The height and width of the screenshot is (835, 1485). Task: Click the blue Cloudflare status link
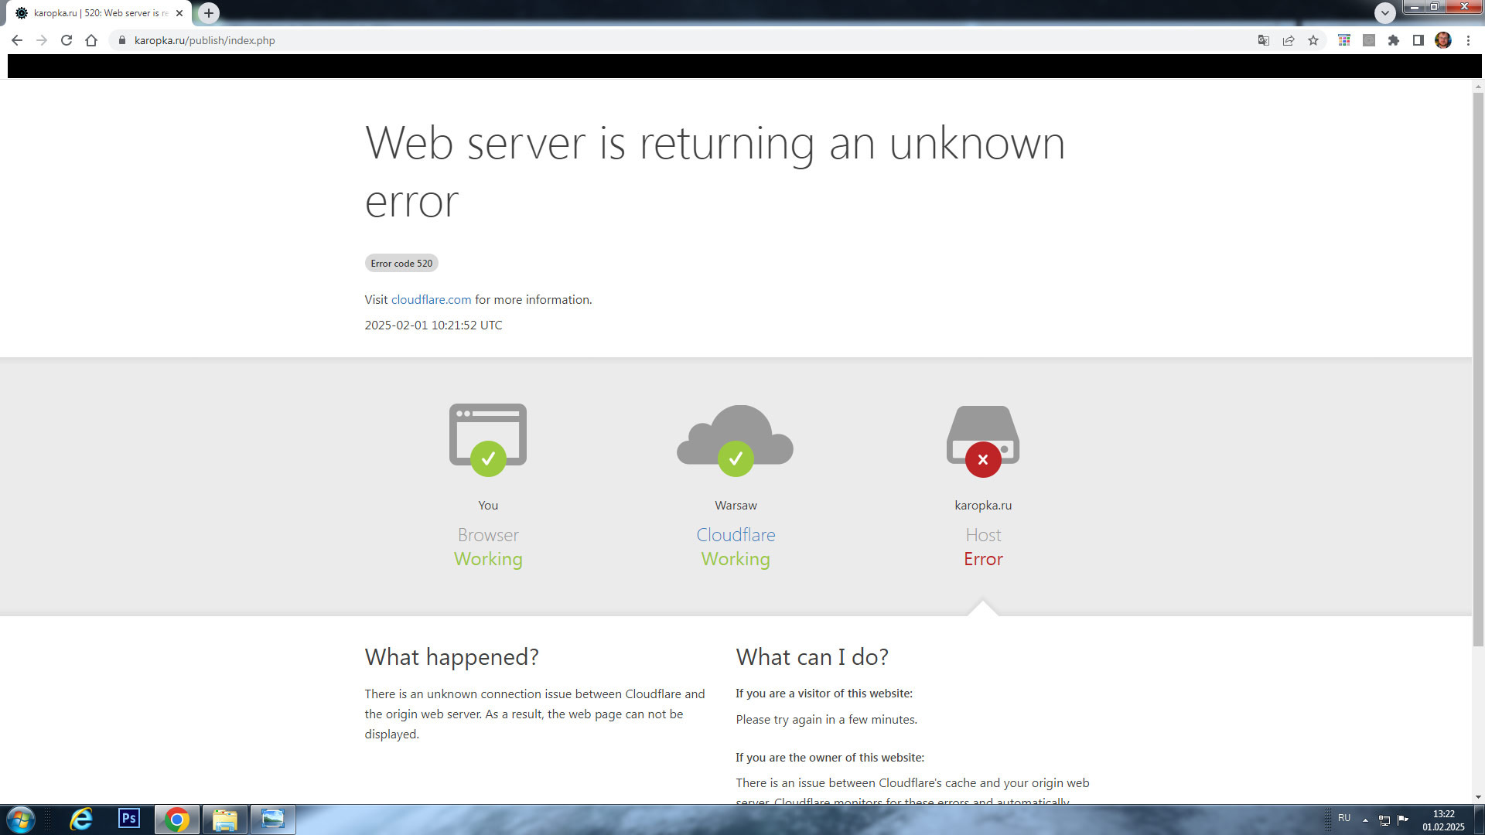click(x=736, y=535)
